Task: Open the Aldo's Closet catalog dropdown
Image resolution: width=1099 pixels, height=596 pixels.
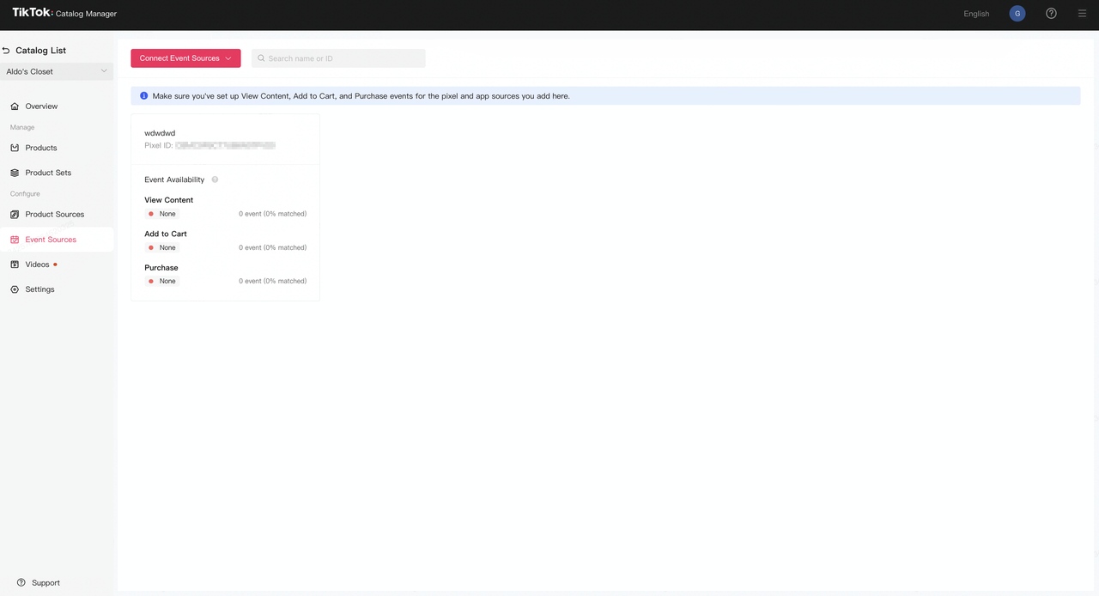Action: click(x=57, y=71)
